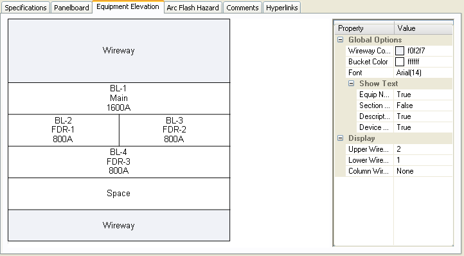This screenshot has height=256, width=464.
Task: Click the Property column header
Action: click(364, 28)
